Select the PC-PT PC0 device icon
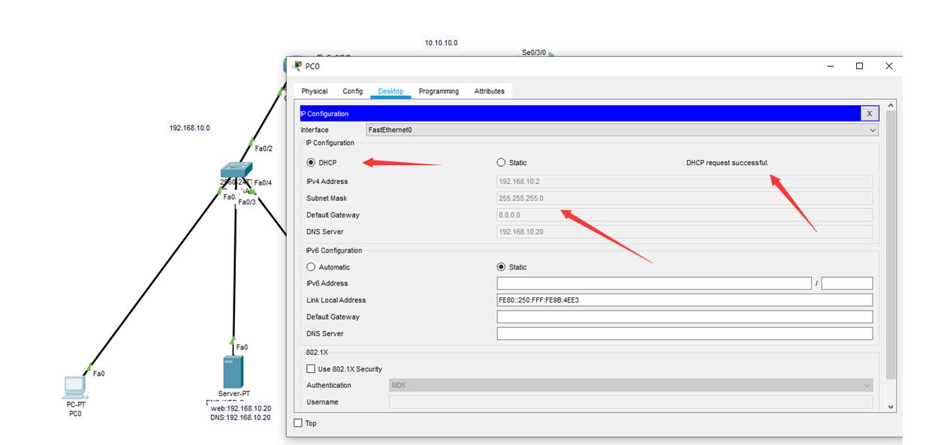Screen dimensions: 929x445 click(x=74, y=386)
